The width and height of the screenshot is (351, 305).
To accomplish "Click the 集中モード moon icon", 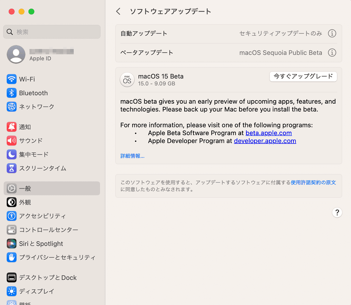I will tap(12, 154).
